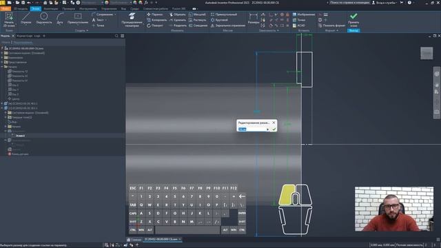The width and height of the screenshot is (441, 248).
Task: Select the Поворот rotate tool
Action: 155,25
